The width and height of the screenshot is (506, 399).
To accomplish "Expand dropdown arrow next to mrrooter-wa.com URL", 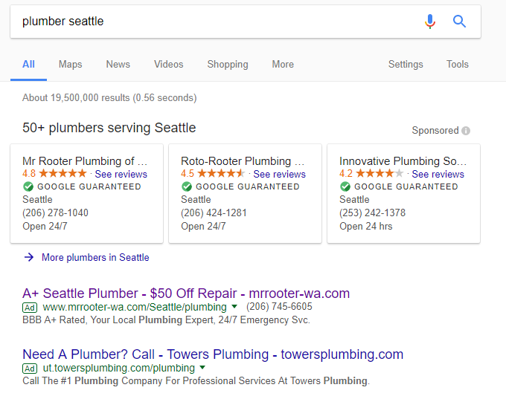I will pyautogui.click(x=234, y=306).
